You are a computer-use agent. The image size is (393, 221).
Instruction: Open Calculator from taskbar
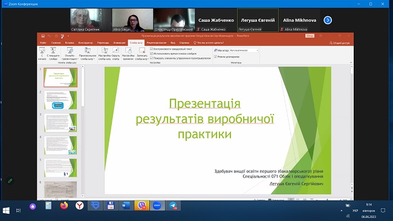[x=48, y=206]
